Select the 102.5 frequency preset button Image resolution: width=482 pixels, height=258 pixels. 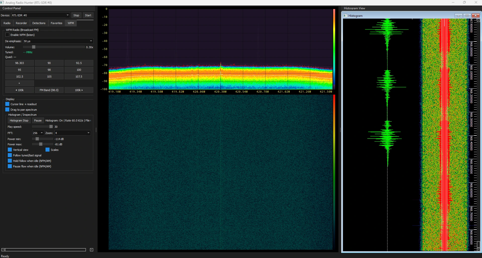(20, 77)
